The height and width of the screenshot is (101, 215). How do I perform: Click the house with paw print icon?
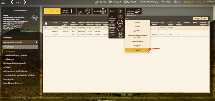tap(34, 18)
